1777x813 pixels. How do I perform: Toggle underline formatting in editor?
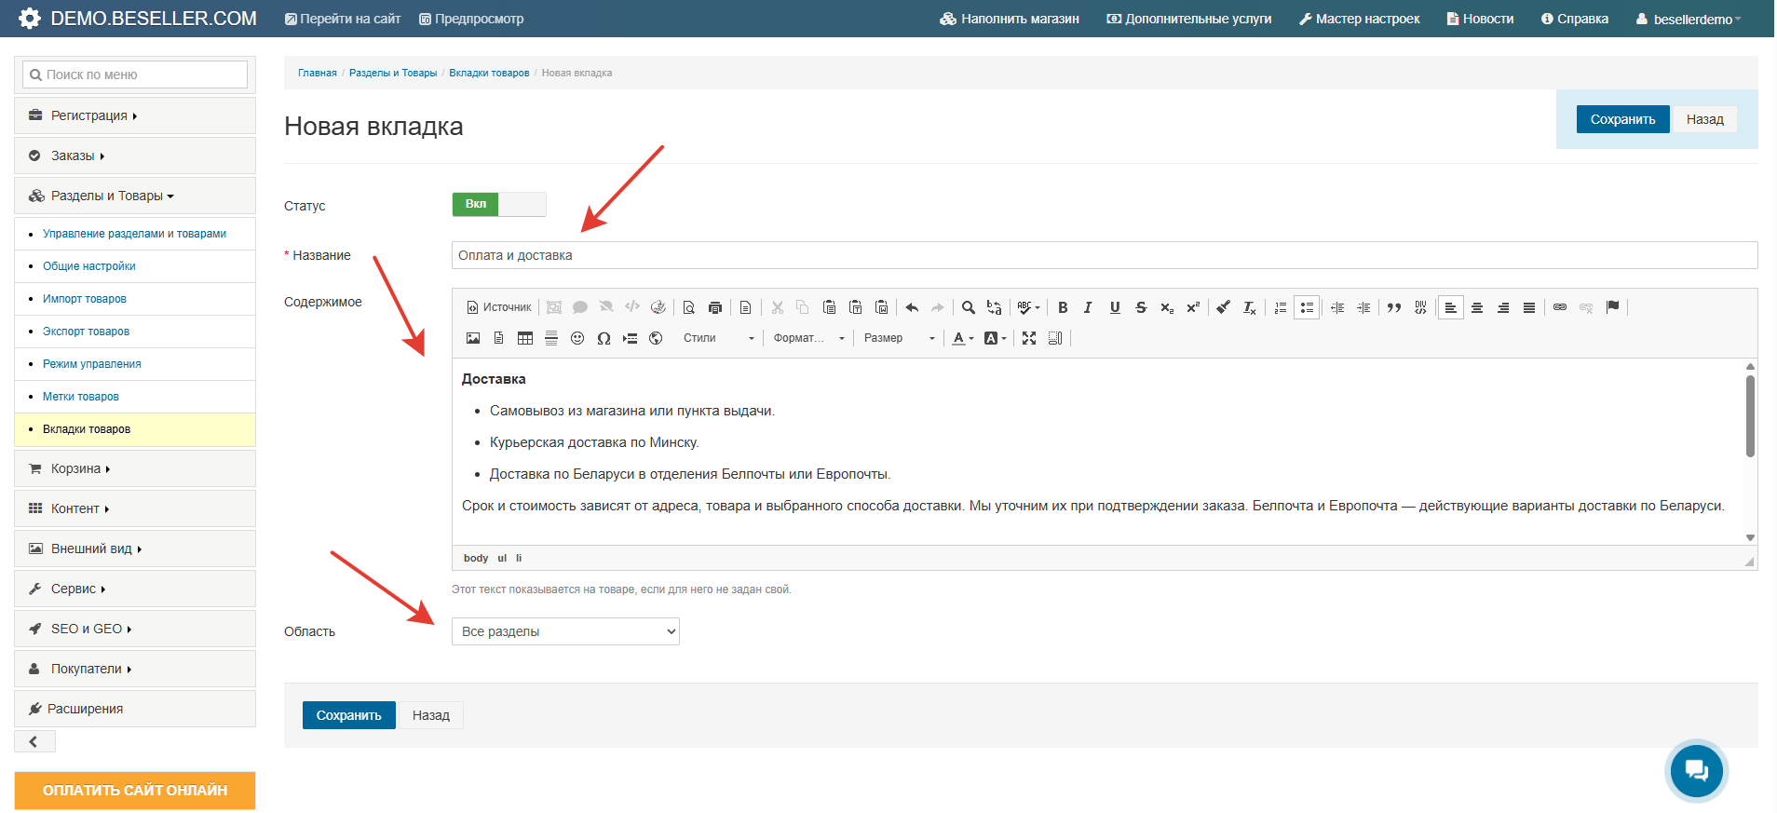[x=1115, y=307]
